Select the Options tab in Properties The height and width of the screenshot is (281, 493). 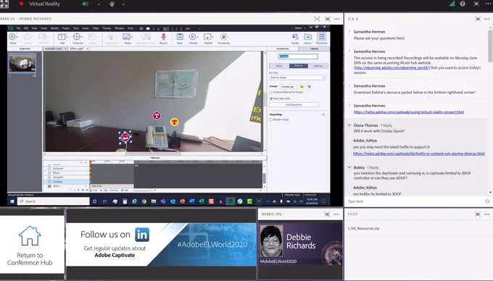click(x=318, y=66)
